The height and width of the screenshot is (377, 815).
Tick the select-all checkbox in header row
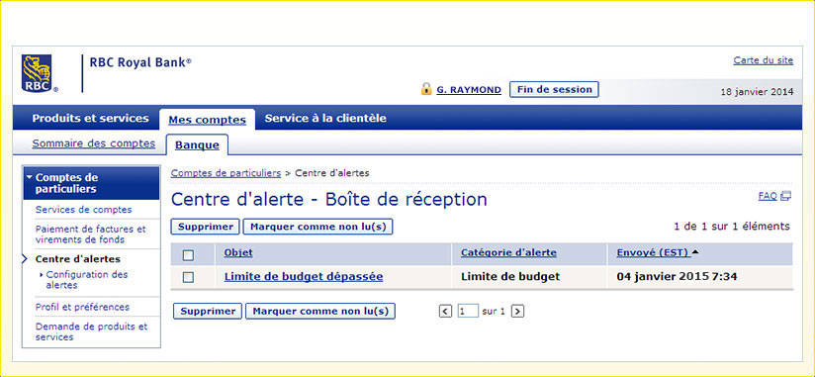[188, 255]
